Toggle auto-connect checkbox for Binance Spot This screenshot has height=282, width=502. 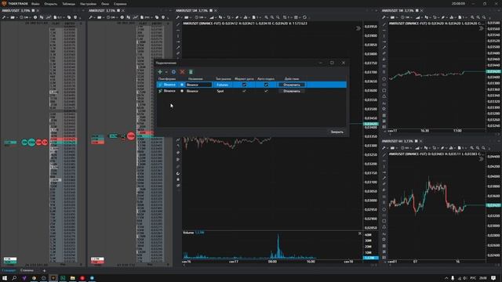point(266,91)
